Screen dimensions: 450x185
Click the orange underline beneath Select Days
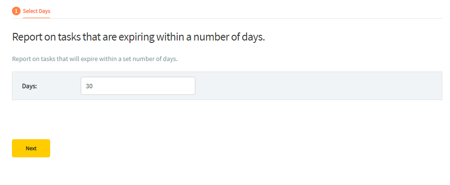36,18
